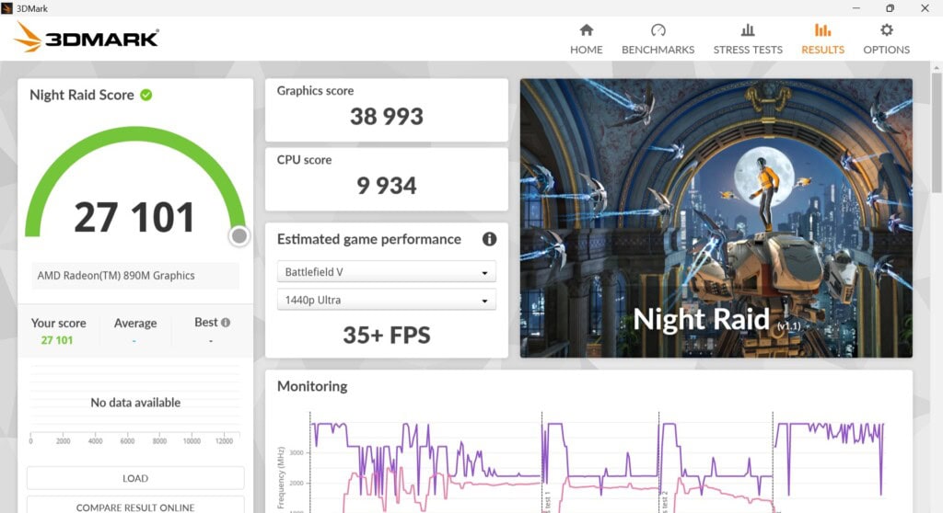Click COMPARE RESULT ONLINE button
Image resolution: width=943 pixels, height=513 pixels.
click(x=135, y=507)
